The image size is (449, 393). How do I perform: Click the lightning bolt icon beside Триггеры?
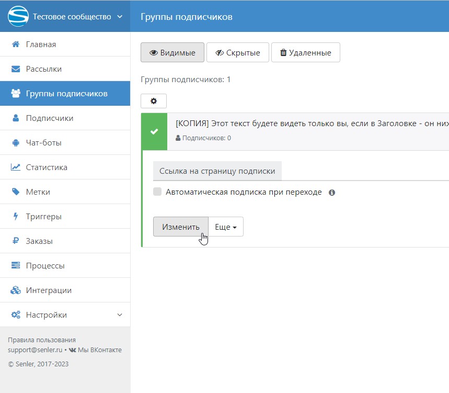(x=16, y=217)
